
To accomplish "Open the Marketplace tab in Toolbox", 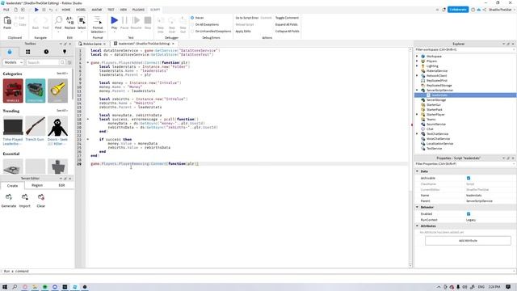I will [10, 52].
